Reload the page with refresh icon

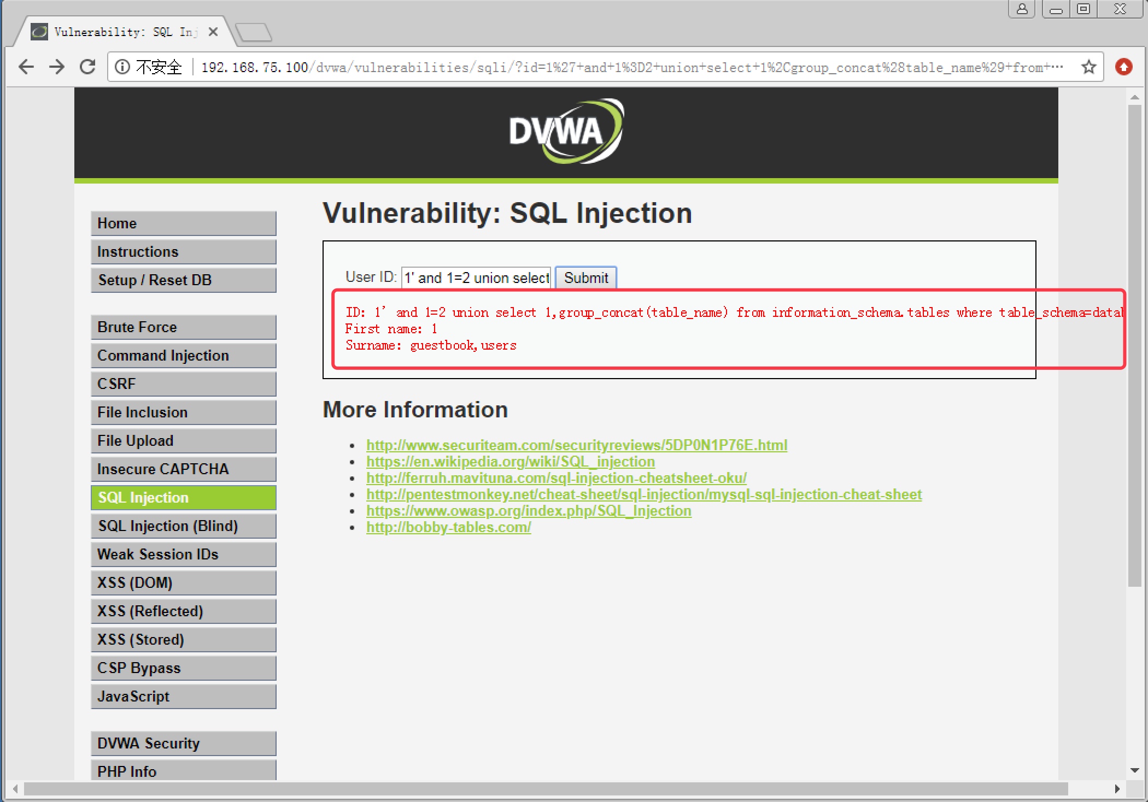[87, 67]
